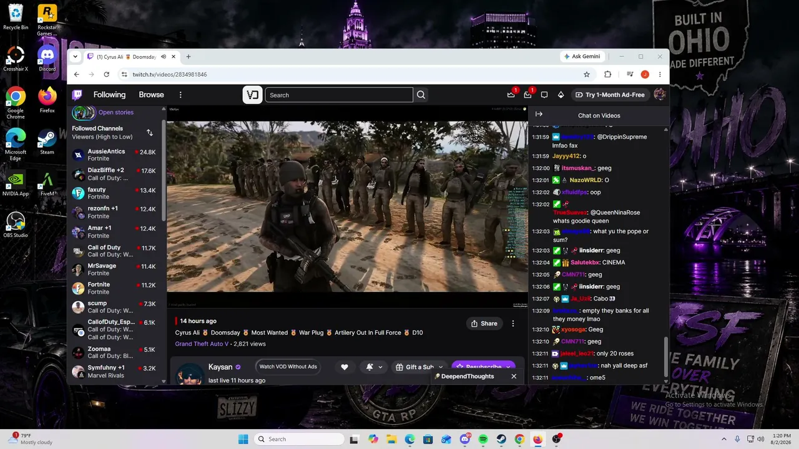Collapse the Chat on Videos panel
Image resolution: width=799 pixels, height=449 pixels.
coord(539,114)
